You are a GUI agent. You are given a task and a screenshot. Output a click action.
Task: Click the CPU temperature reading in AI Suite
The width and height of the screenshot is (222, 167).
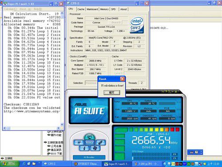[130, 103]
